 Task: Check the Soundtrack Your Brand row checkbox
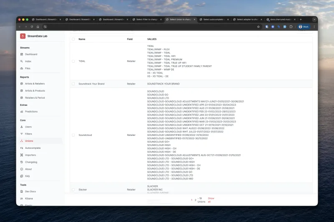click(x=73, y=84)
